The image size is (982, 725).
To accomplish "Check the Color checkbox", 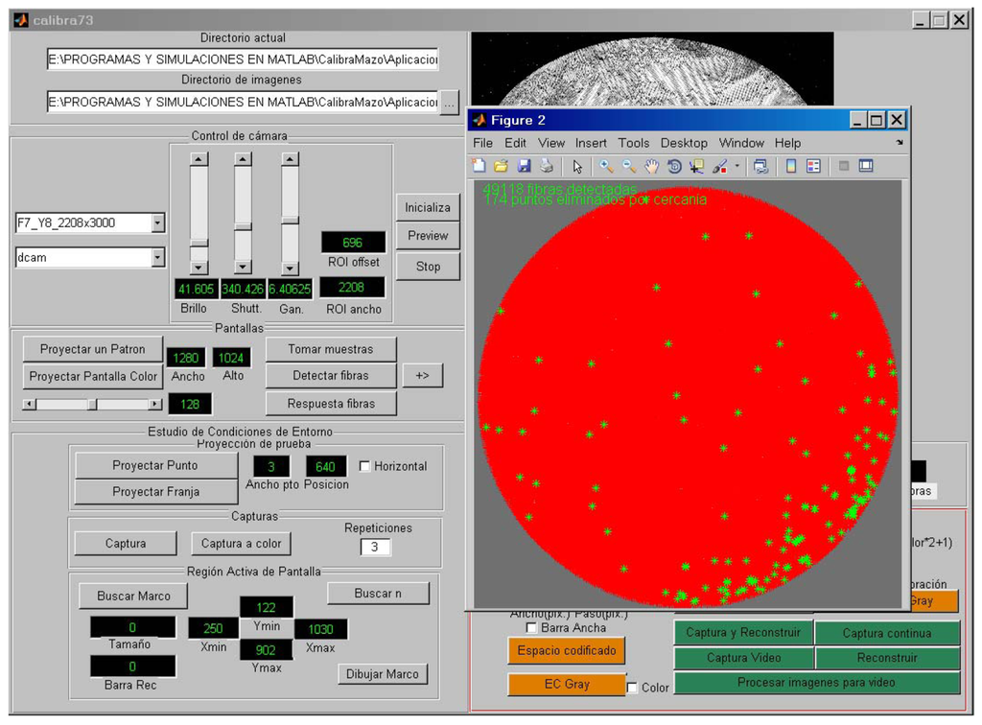I will click(x=632, y=688).
